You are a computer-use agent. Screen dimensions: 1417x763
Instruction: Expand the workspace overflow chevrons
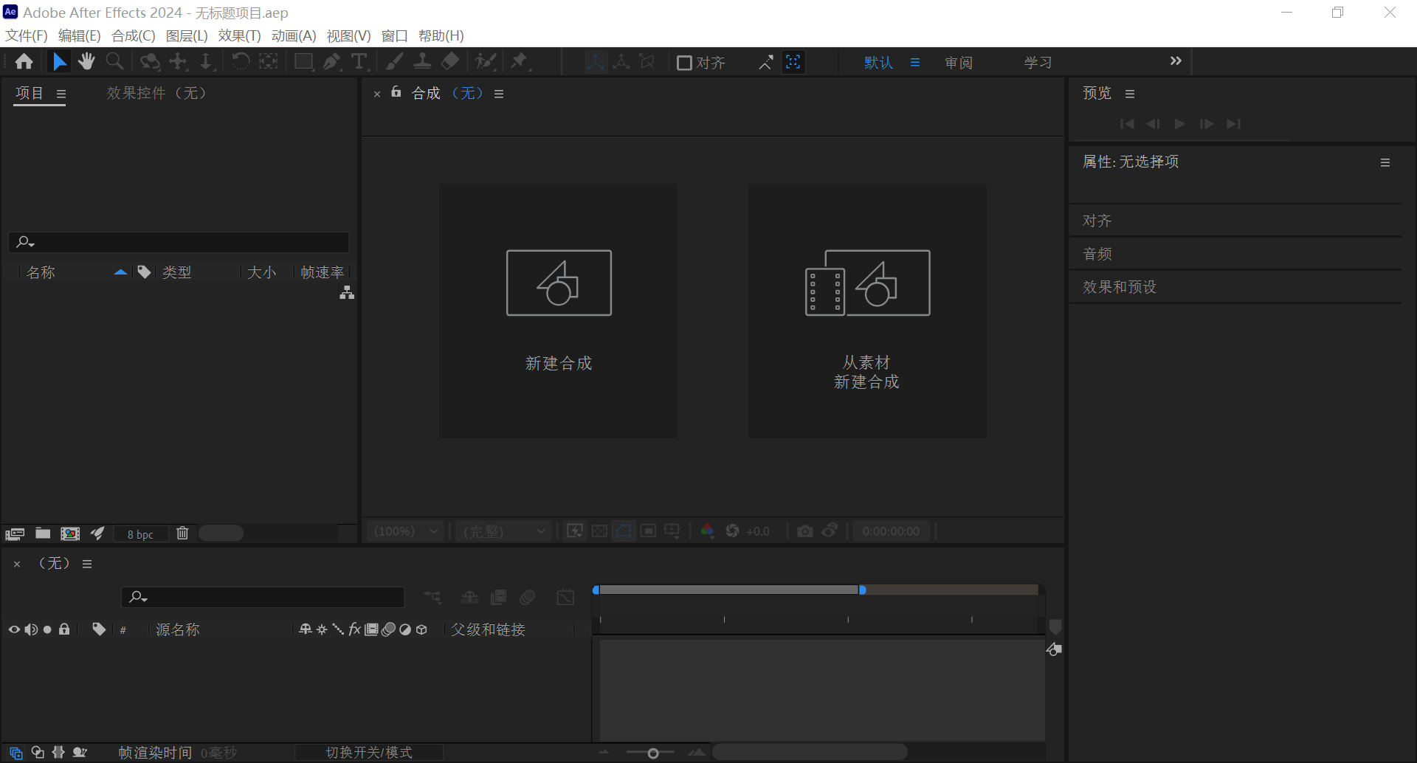[x=1176, y=61]
